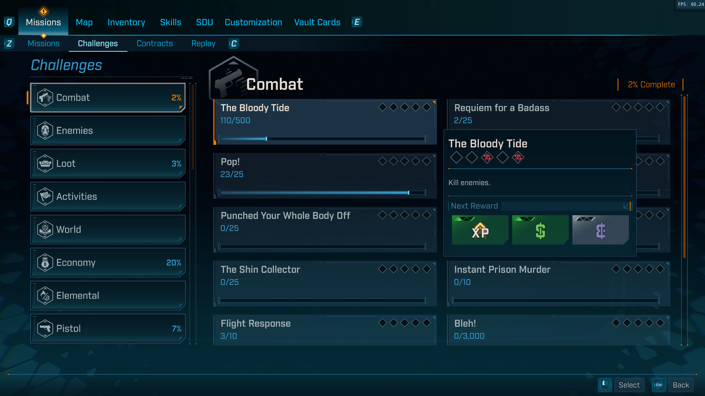The height and width of the screenshot is (396, 705).
Task: Open the Customization tab
Action: click(x=253, y=22)
